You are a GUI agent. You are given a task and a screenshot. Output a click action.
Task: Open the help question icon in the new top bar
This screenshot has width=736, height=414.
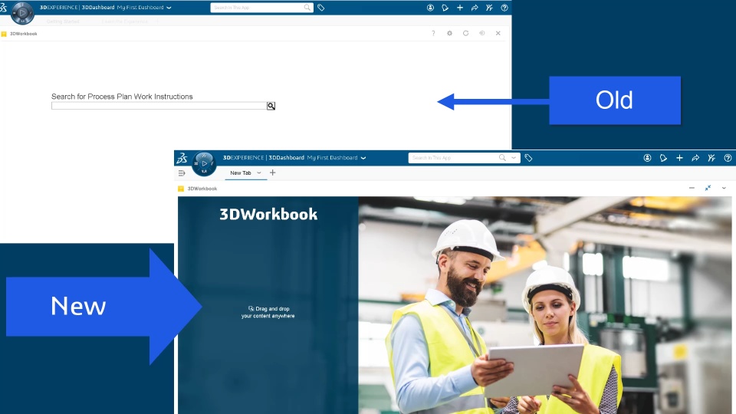tap(728, 158)
